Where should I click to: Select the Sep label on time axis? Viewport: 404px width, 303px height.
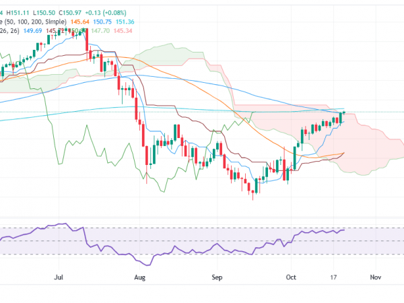[x=215, y=276]
